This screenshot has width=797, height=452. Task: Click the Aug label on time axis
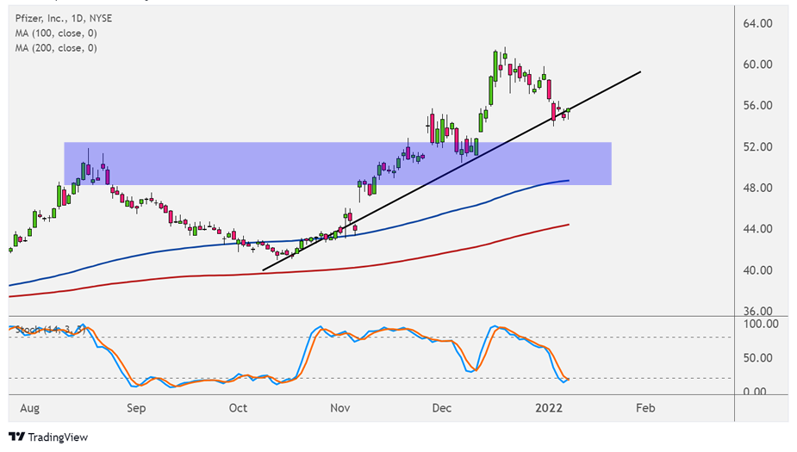[29, 408]
